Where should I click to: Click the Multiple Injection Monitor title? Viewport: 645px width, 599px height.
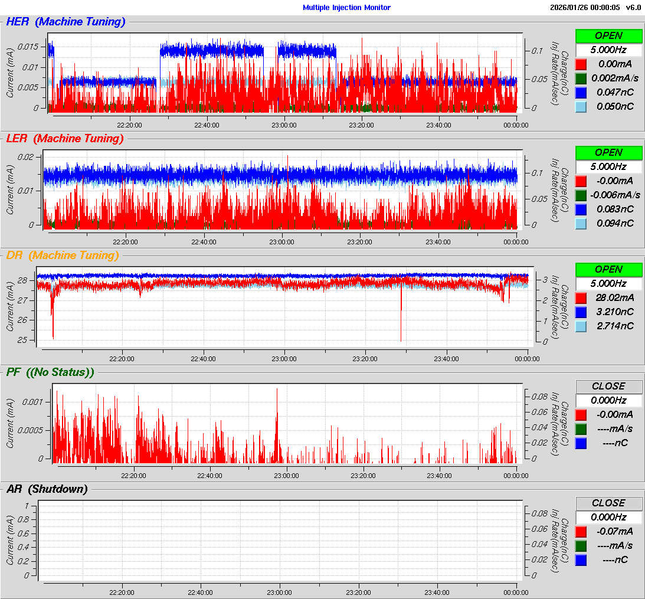346,8
